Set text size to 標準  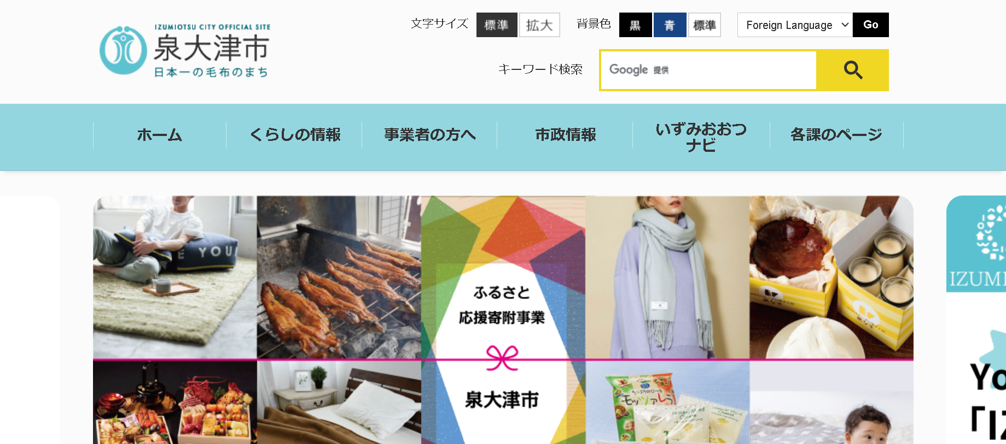tap(497, 25)
